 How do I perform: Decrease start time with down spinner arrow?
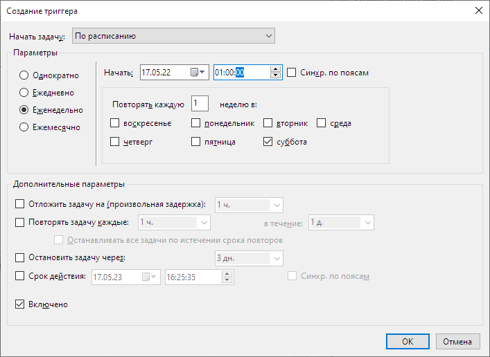(x=275, y=75)
